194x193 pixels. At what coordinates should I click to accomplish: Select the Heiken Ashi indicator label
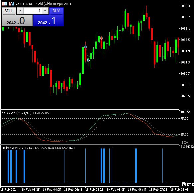pyautogui.click(x=38, y=148)
